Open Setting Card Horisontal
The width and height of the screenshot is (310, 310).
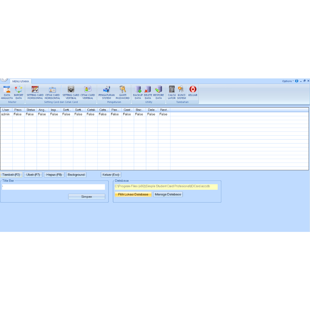[35, 92]
